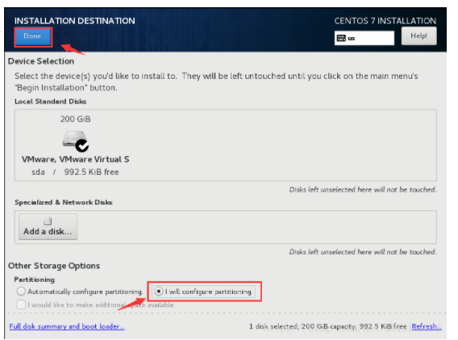Click the 200 GiB size label

point(75,119)
